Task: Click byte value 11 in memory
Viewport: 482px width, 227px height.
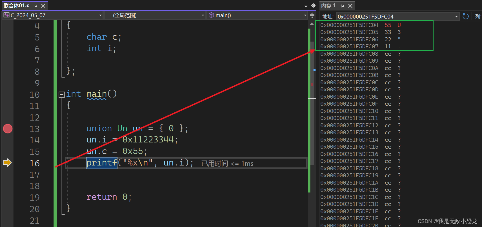Action: (388, 47)
